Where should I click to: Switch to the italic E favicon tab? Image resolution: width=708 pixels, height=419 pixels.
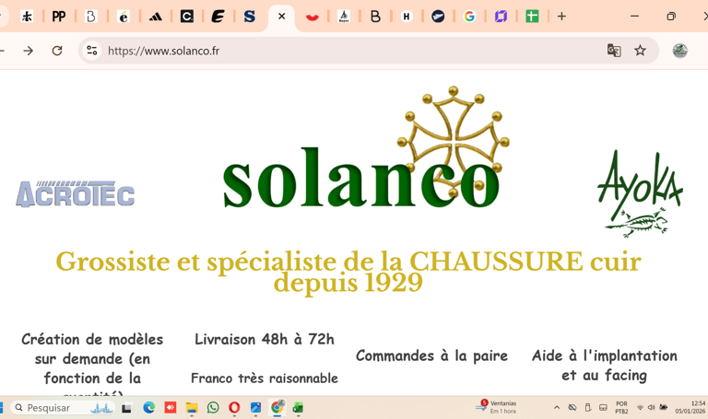click(x=218, y=17)
